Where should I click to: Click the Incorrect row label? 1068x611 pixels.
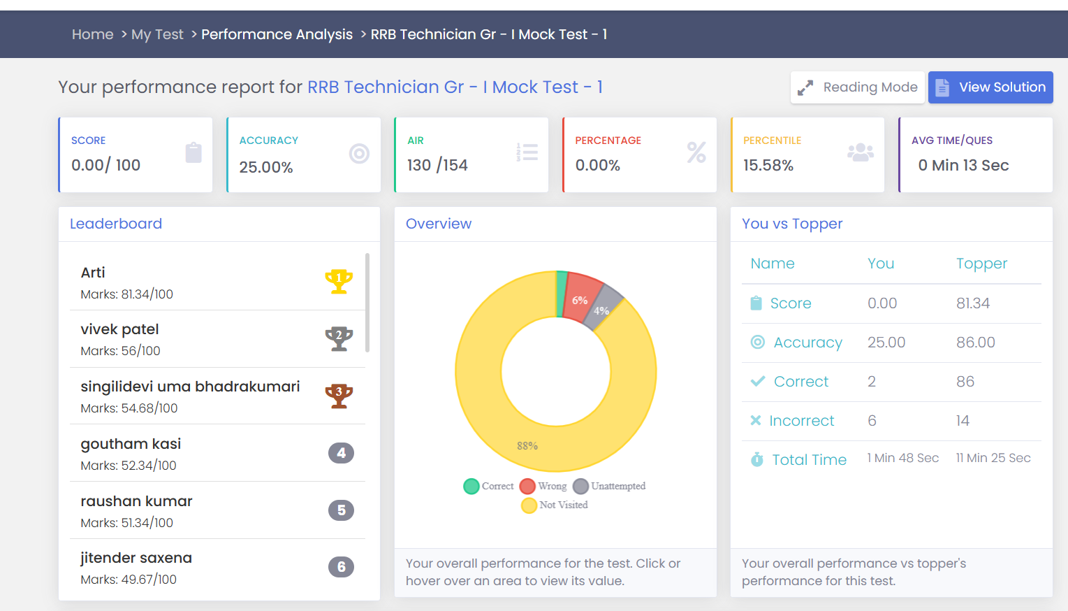(x=802, y=421)
